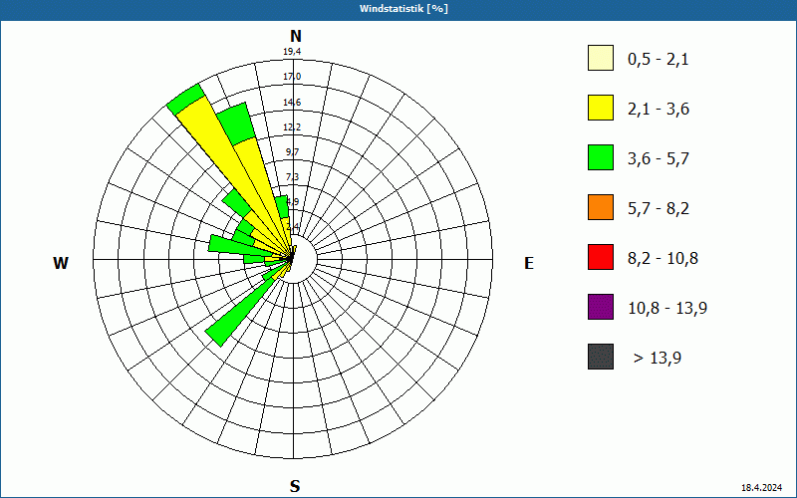Click the N compass label
This screenshot has height=498, width=797.
(x=295, y=36)
